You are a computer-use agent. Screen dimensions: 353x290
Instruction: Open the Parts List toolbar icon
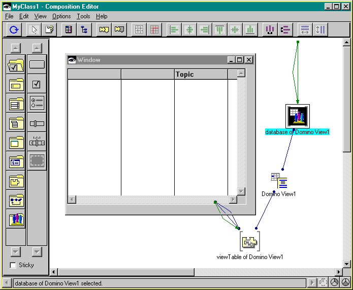(68, 29)
